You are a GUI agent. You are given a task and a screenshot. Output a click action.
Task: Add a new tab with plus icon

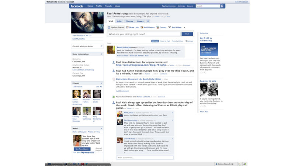(x=148, y=21)
